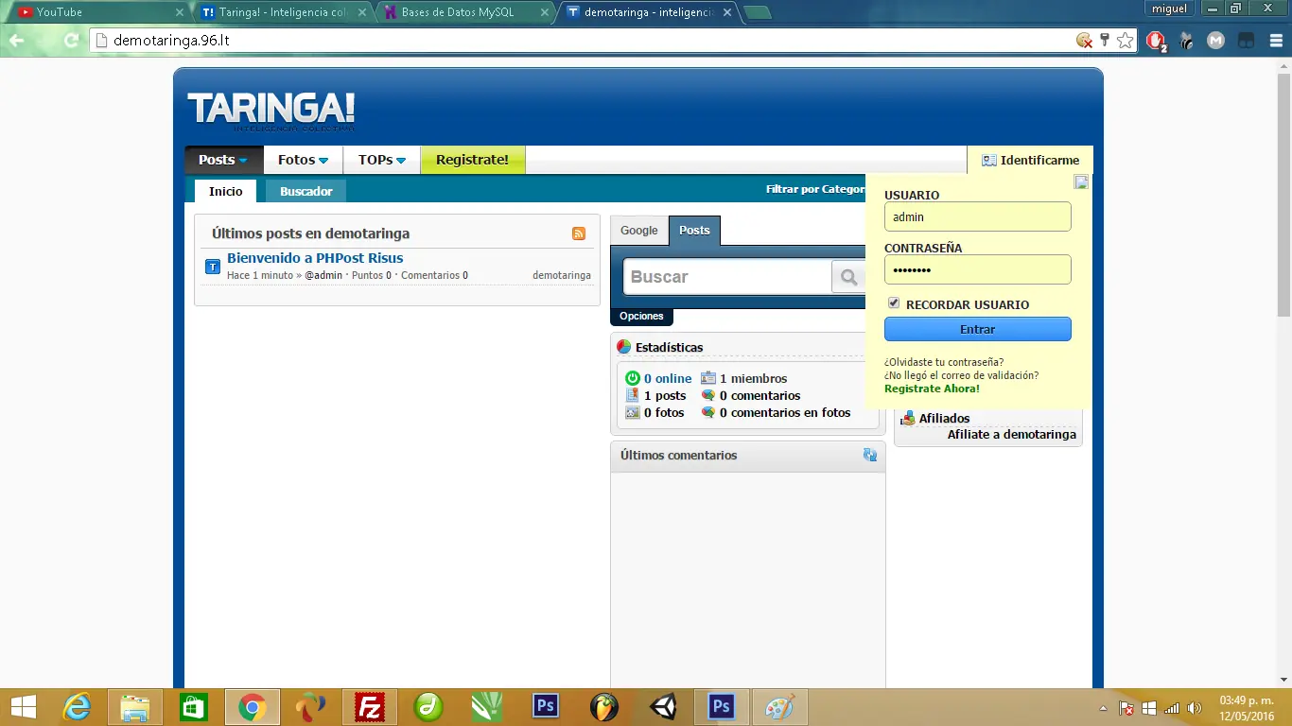Click the Buscar search field
This screenshot has width=1292, height=726.
[x=726, y=277]
